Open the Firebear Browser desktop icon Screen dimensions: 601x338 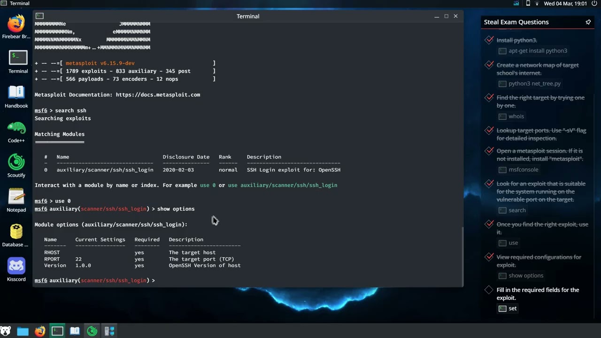click(x=16, y=27)
